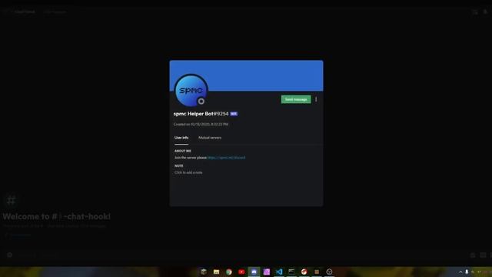The height and width of the screenshot is (277, 492).
Task: Expand the system tray hidden icons chevron
Action: click(x=460, y=272)
